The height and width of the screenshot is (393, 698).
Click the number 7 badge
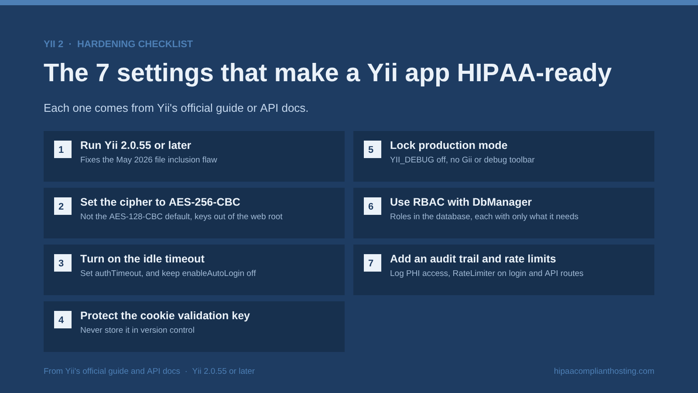[x=373, y=263]
